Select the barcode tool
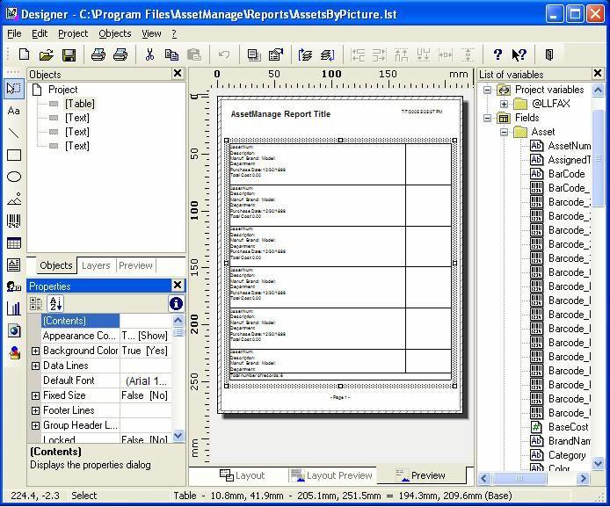610x507 pixels. [x=13, y=221]
